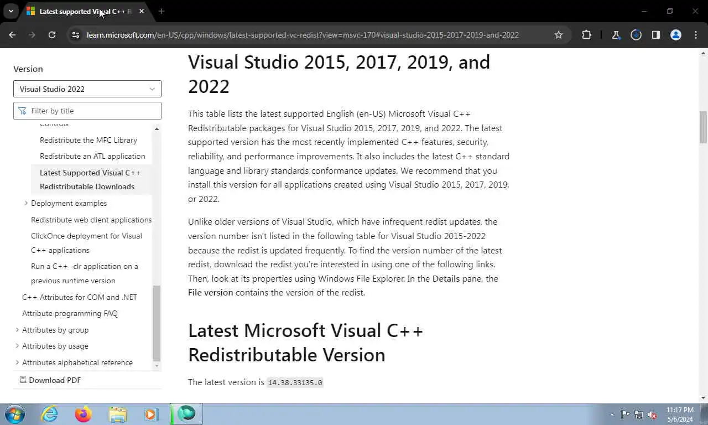Select the Latest supported Visual C++ tab

click(x=85, y=11)
